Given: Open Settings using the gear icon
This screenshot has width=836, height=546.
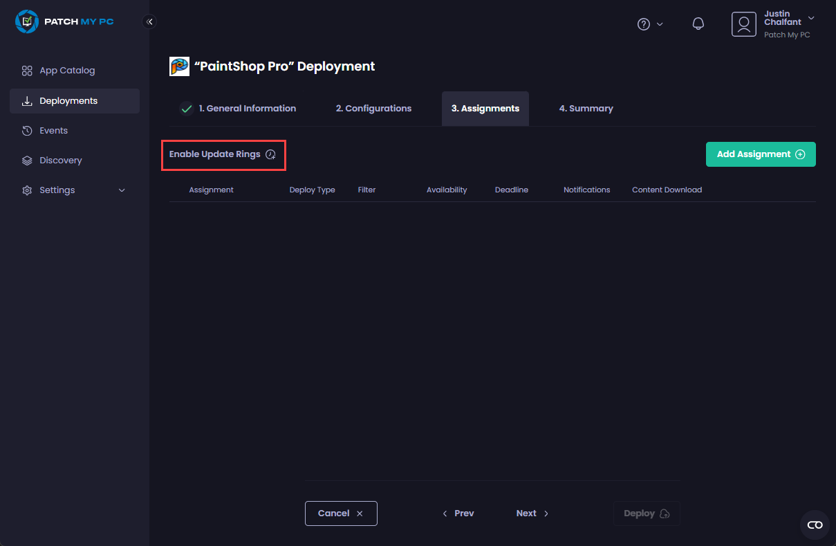Looking at the screenshot, I should pyautogui.click(x=27, y=190).
